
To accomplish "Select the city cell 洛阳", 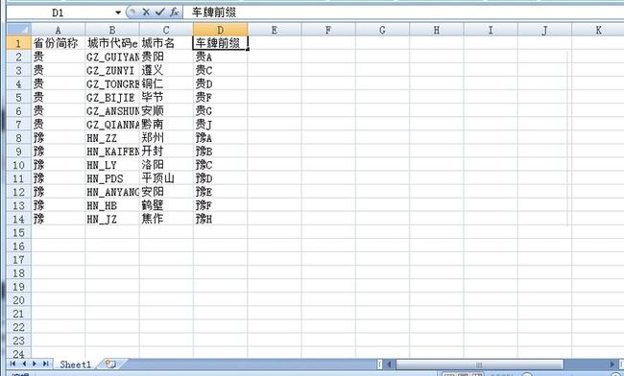I will (166, 165).
